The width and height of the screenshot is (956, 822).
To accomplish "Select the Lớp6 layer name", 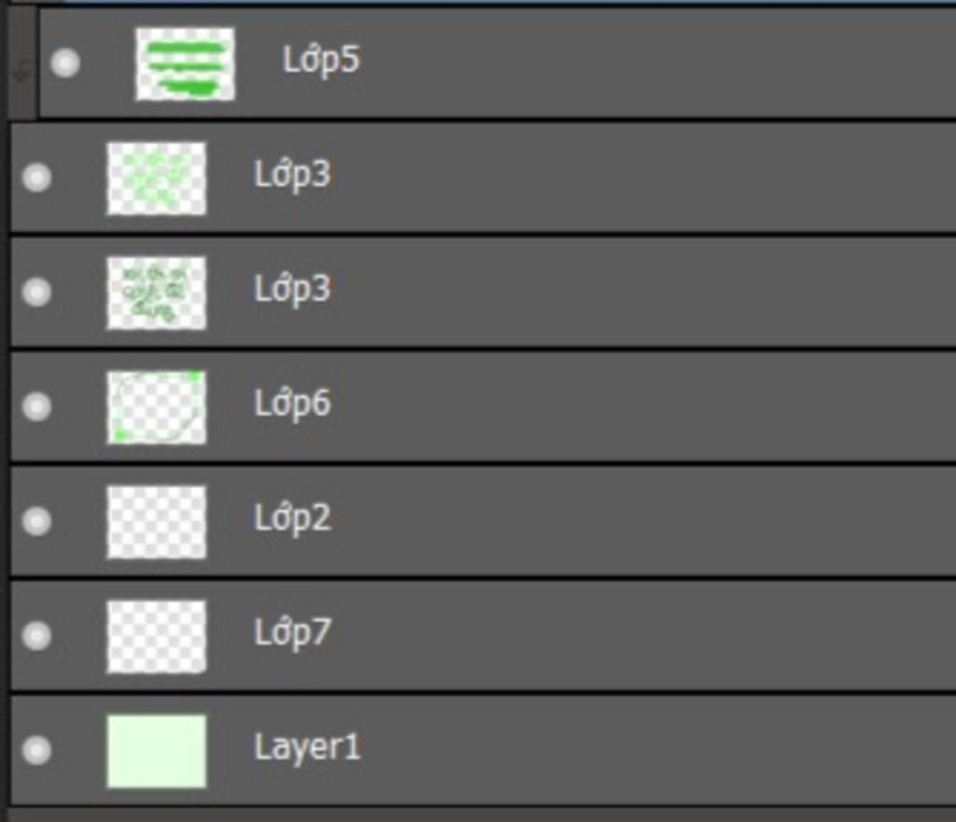I will pos(292,404).
